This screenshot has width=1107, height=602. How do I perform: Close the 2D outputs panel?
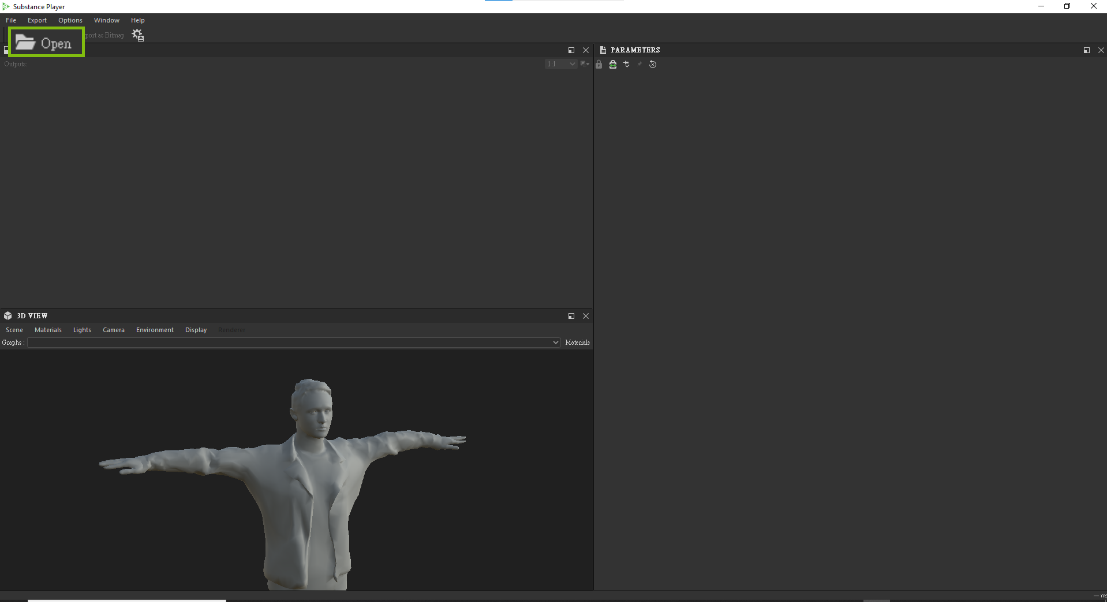pos(586,50)
